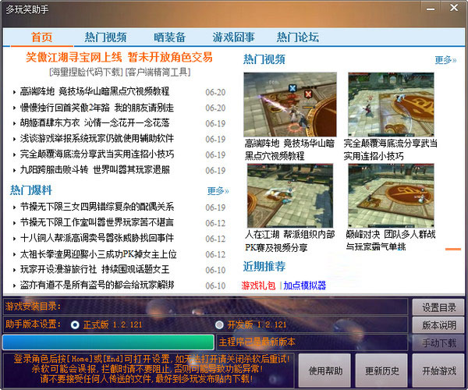This screenshot has height=390, width=468.
Task: Open article 节操无下限工作室叫嚣世界玩家苦不堪言
Action: click(x=97, y=222)
